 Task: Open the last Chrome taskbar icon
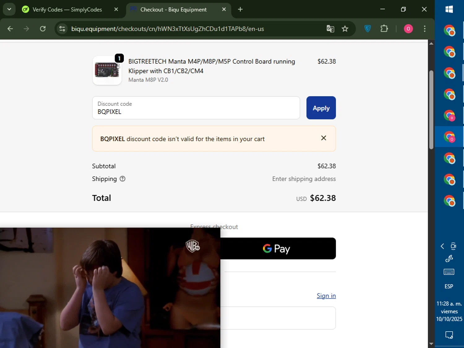(x=449, y=201)
